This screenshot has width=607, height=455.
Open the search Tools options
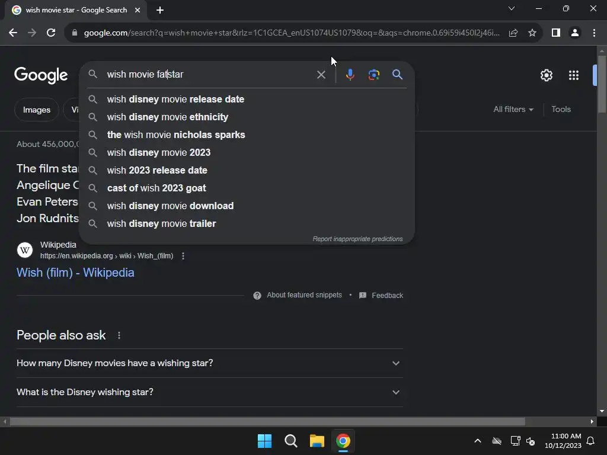click(x=561, y=110)
